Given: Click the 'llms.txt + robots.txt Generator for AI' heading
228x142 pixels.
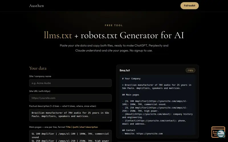Looking at the screenshot, I should [x=114, y=35].
